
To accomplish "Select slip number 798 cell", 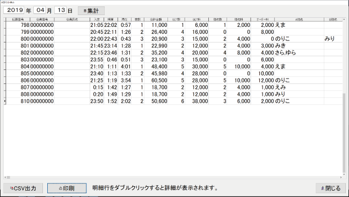I will (x=18, y=25).
